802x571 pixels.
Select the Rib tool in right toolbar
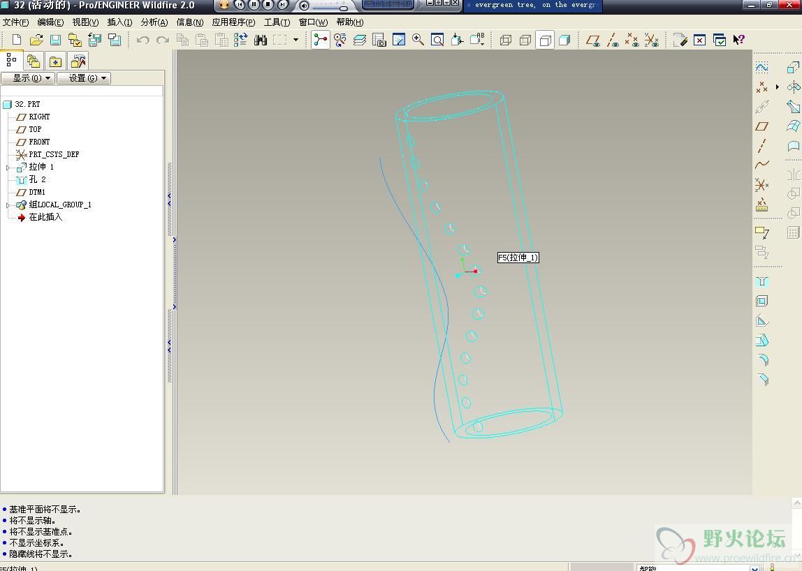(762, 320)
